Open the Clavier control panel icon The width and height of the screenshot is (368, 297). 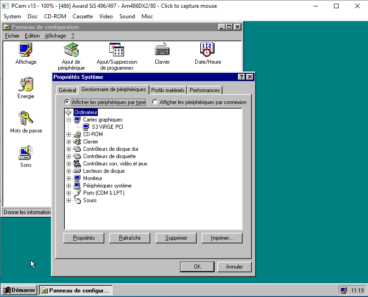click(x=162, y=49)
